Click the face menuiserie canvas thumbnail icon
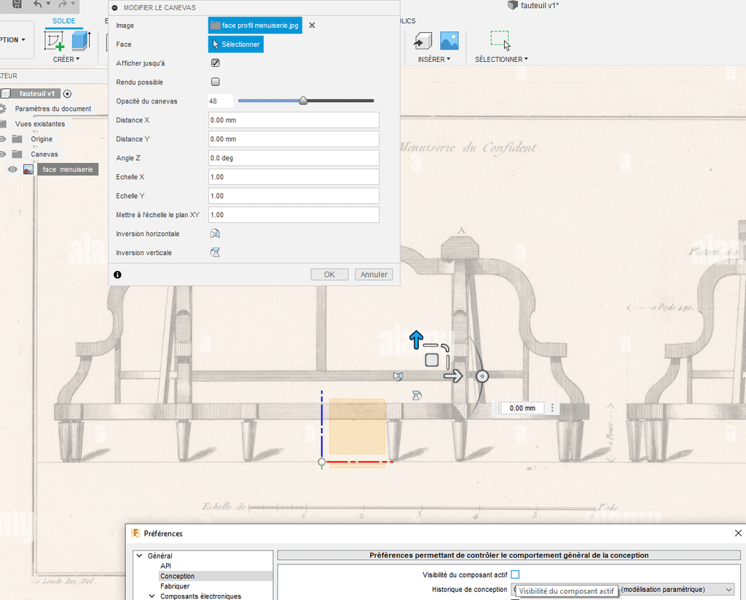Viewport: 746px width, 600px height. (x=28, y=170)
